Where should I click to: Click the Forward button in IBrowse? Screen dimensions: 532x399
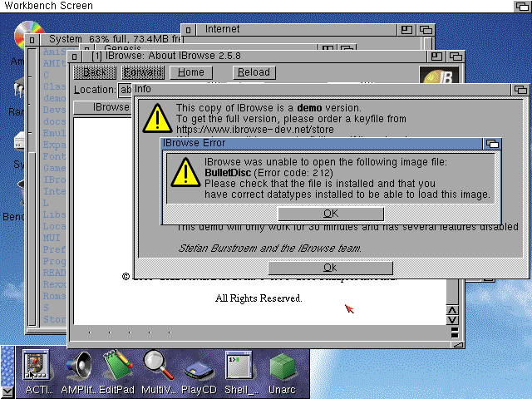click(143, 72)
